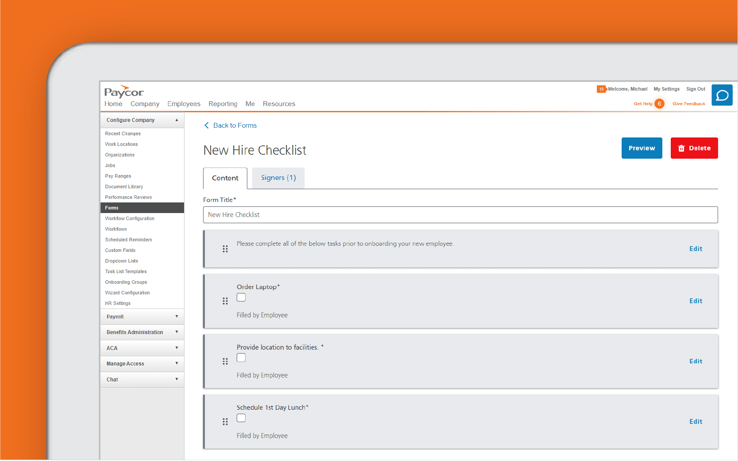Check the Order Laptop checkbox
Viewport: 738px width, 461px height.
tap(241, 297)
